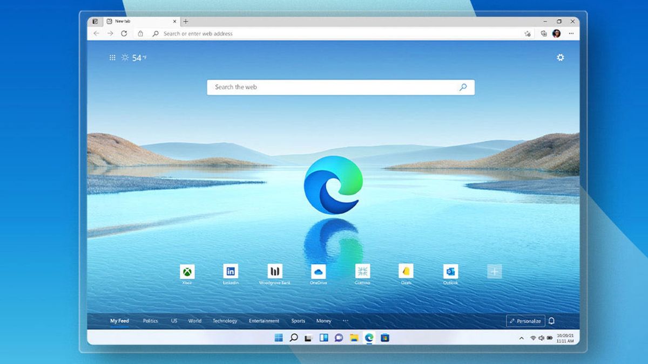Go forward to next page
This screenshot has height=364, width=648.
point(110,33)
